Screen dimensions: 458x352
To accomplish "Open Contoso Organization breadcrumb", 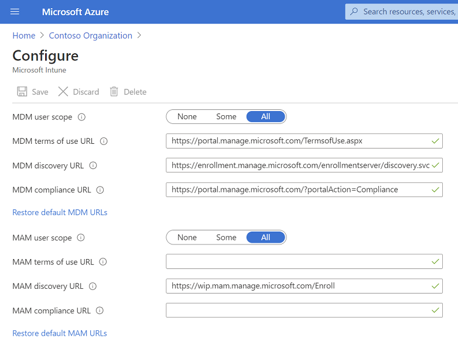I will pos(90,36).
